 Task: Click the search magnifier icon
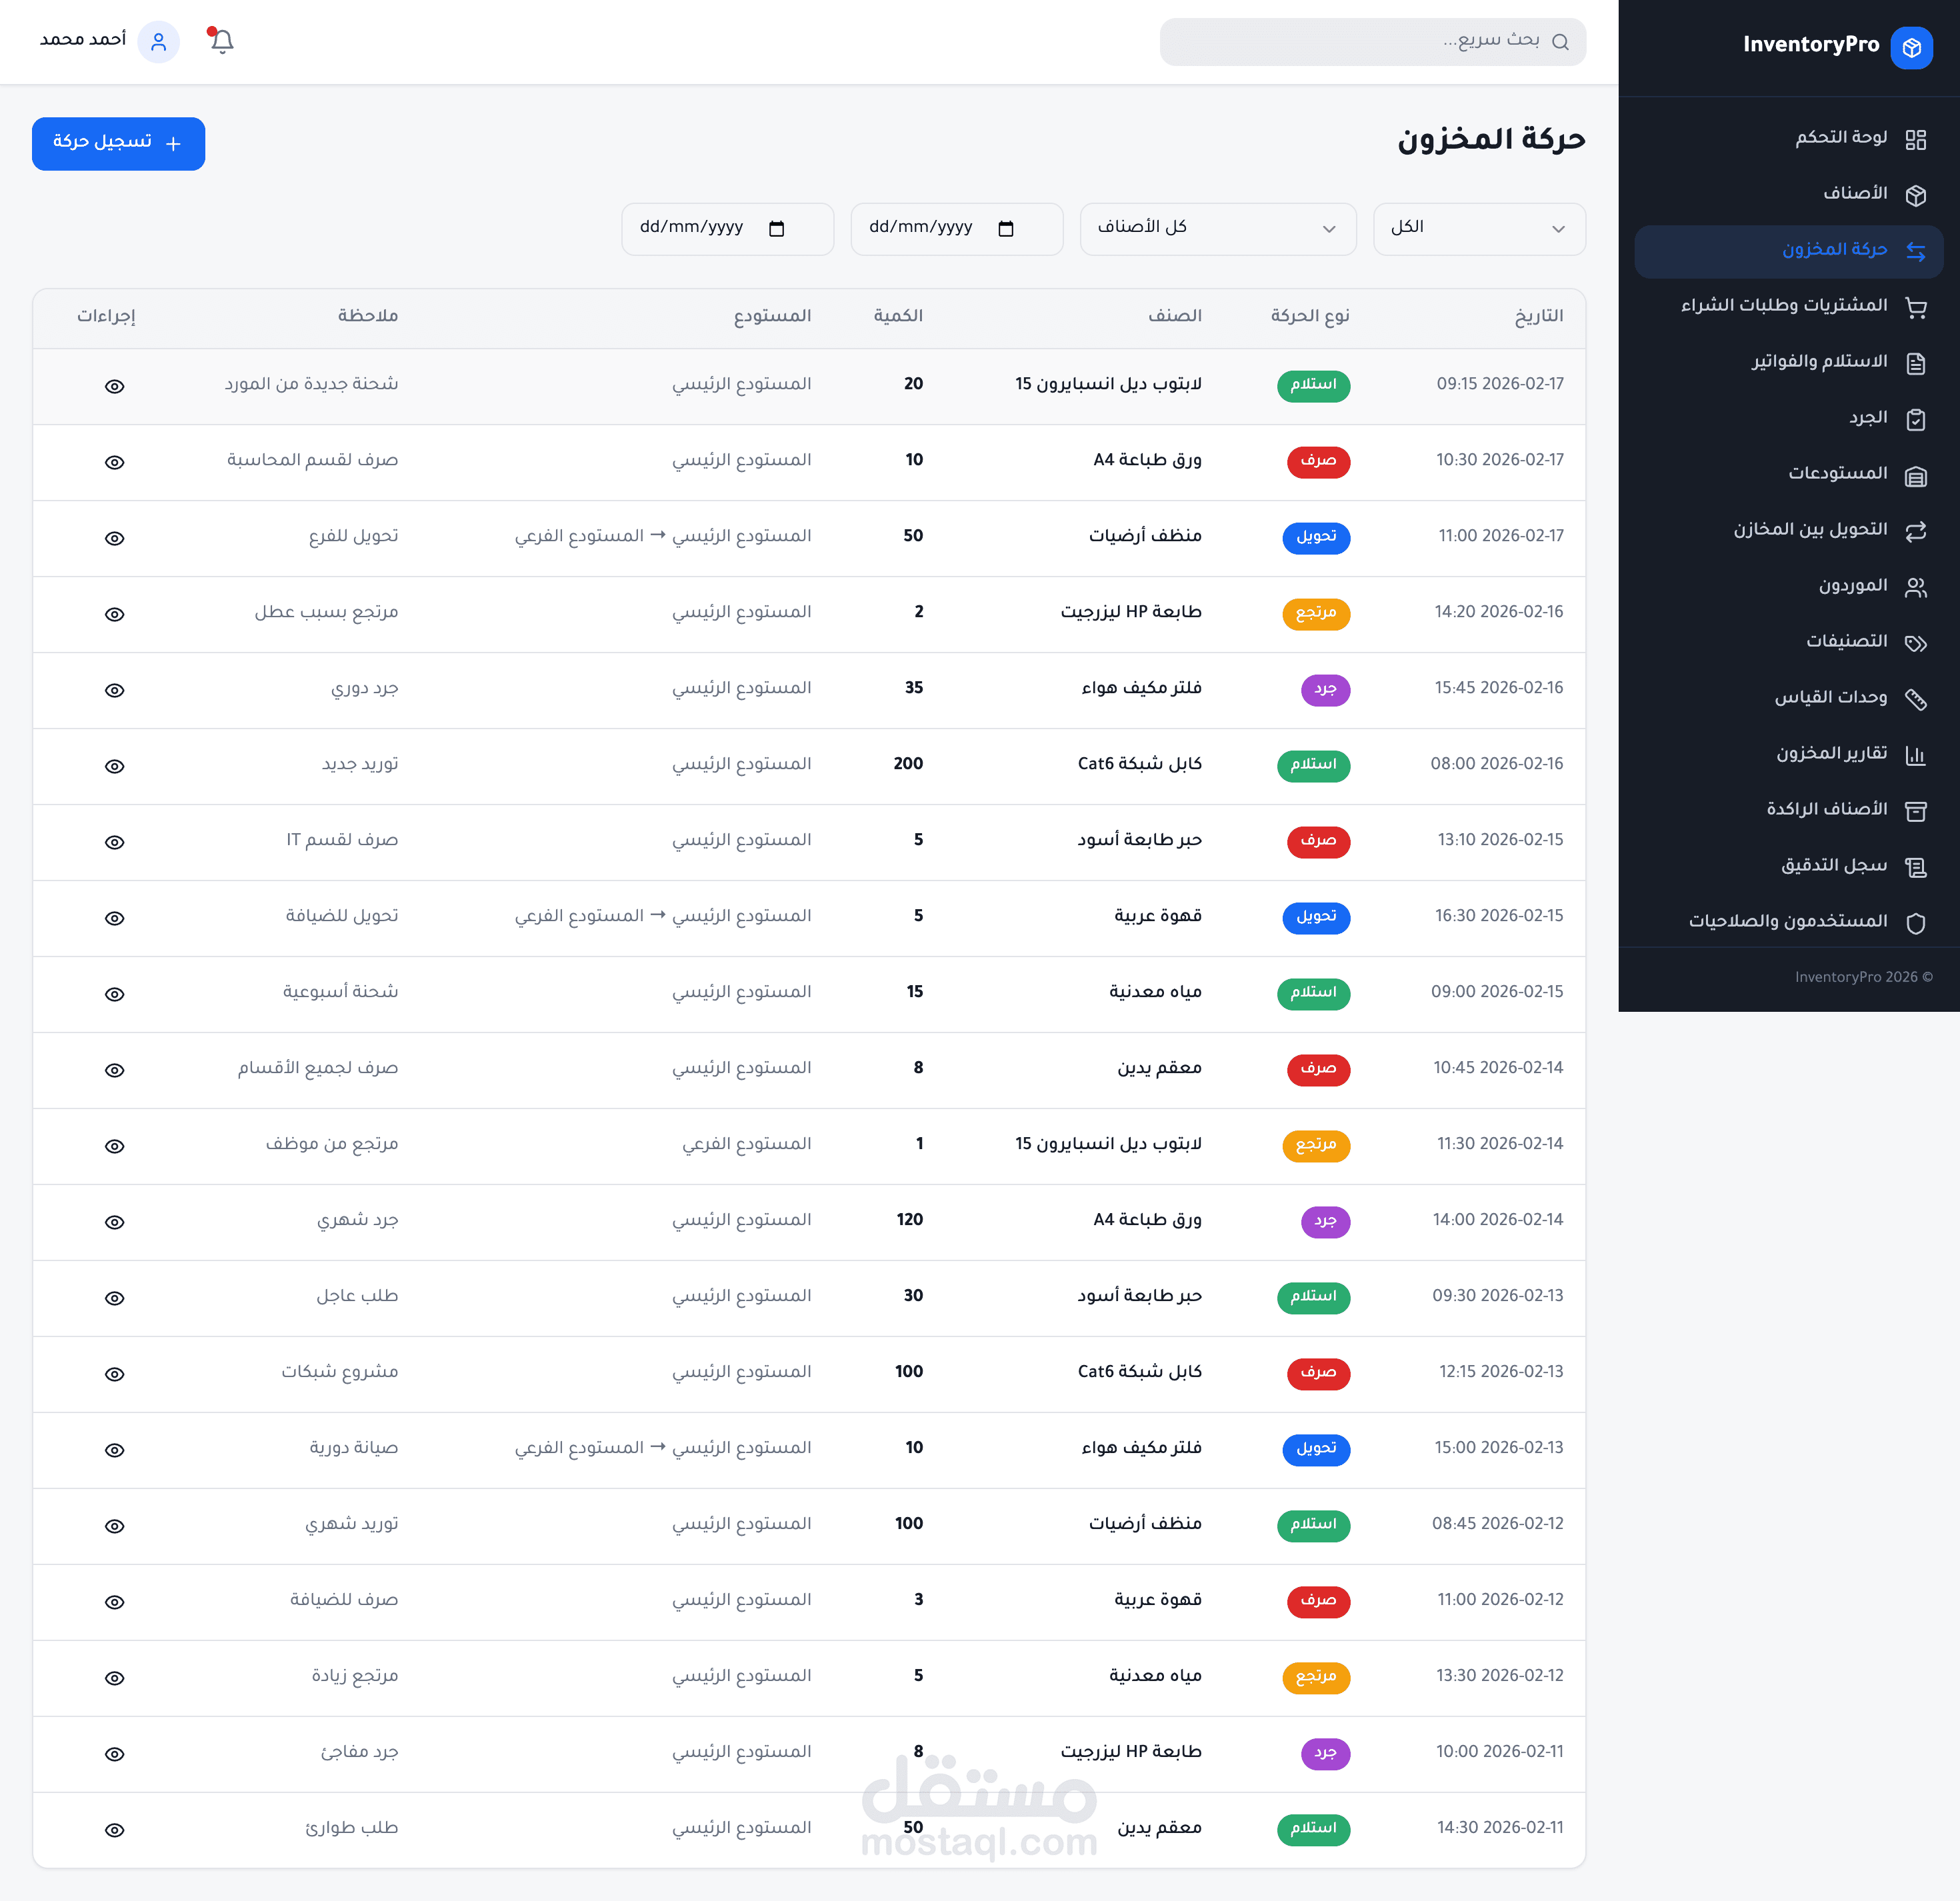click(1560, 42)
